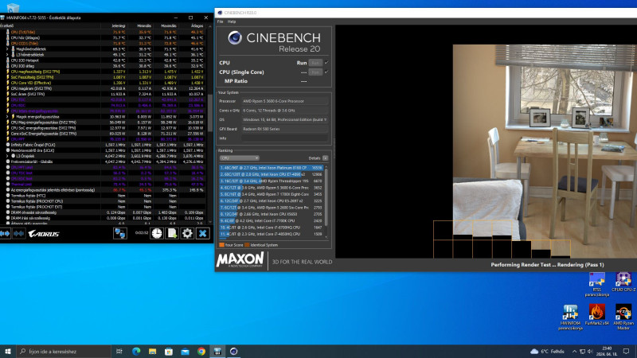Screen dimensions: 637x358
Task: Click the Identical System legend swatch
Action: 247,245
